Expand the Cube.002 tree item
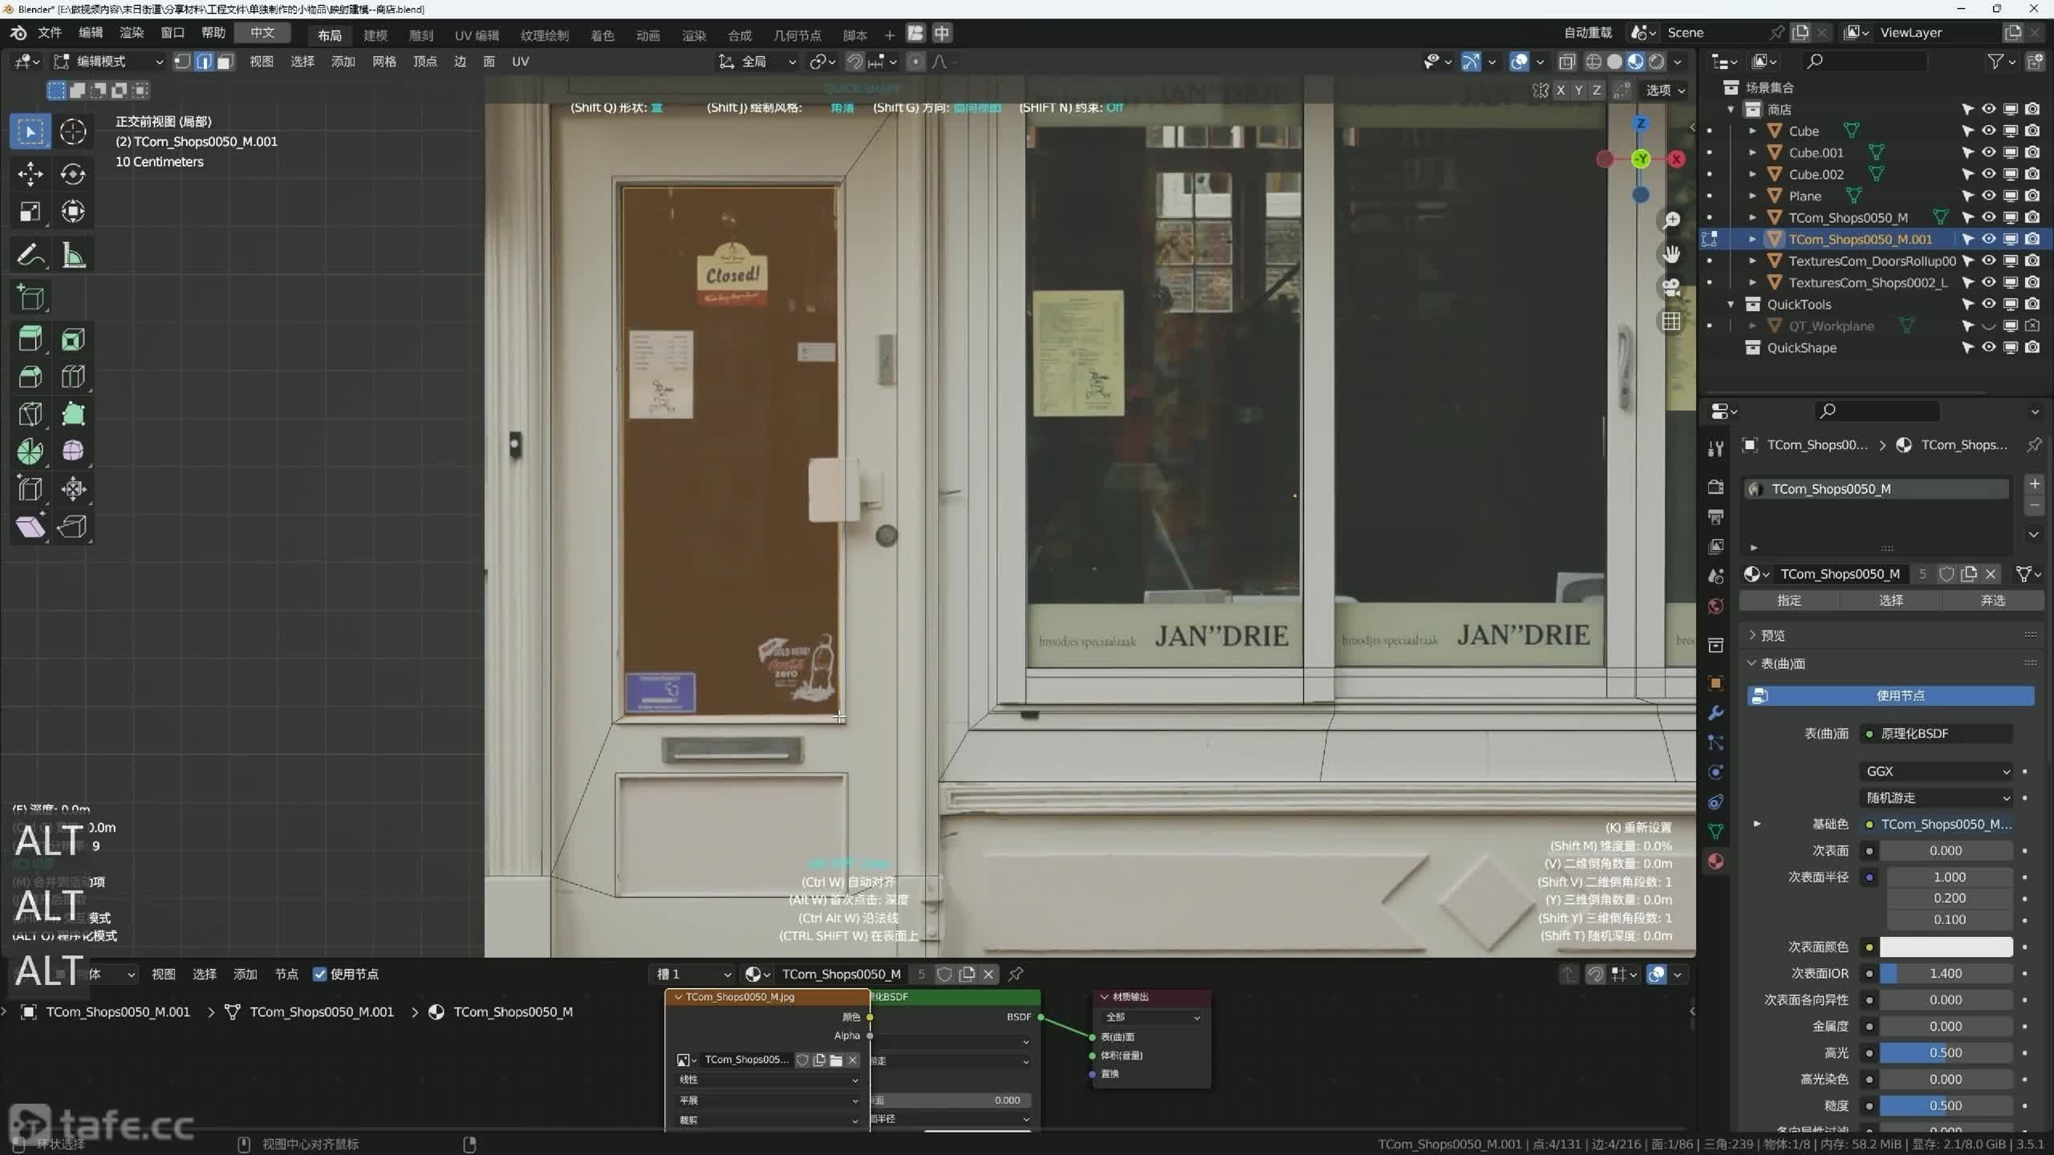 [1753, 174]
